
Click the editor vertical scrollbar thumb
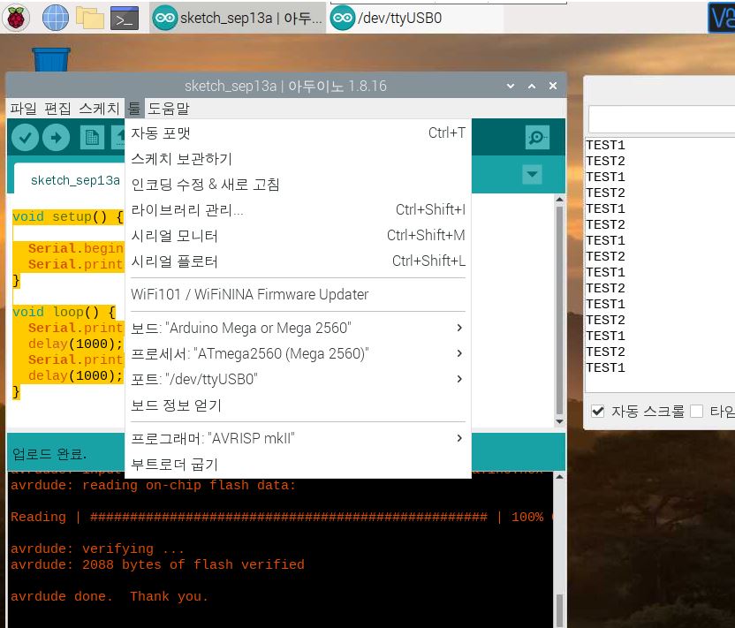click(x=559, y=310)
